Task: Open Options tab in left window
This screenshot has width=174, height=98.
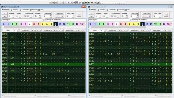Action: pyautogui.click(x=33, y=10)
